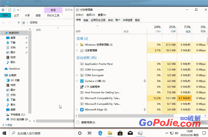Image resolution: width=208 pixels, height=137 pixels.
Task: Open the View tab in Explorer
Action: pyautogui.click(x=38, y=15)
